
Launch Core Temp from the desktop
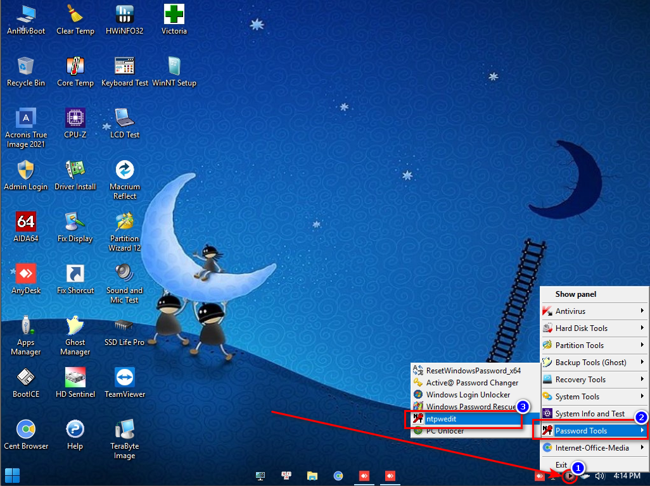click(x=75, y=72)
